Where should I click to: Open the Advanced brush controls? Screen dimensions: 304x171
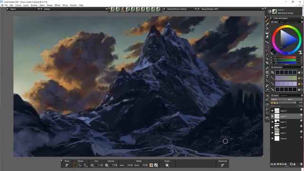(223, 165)
